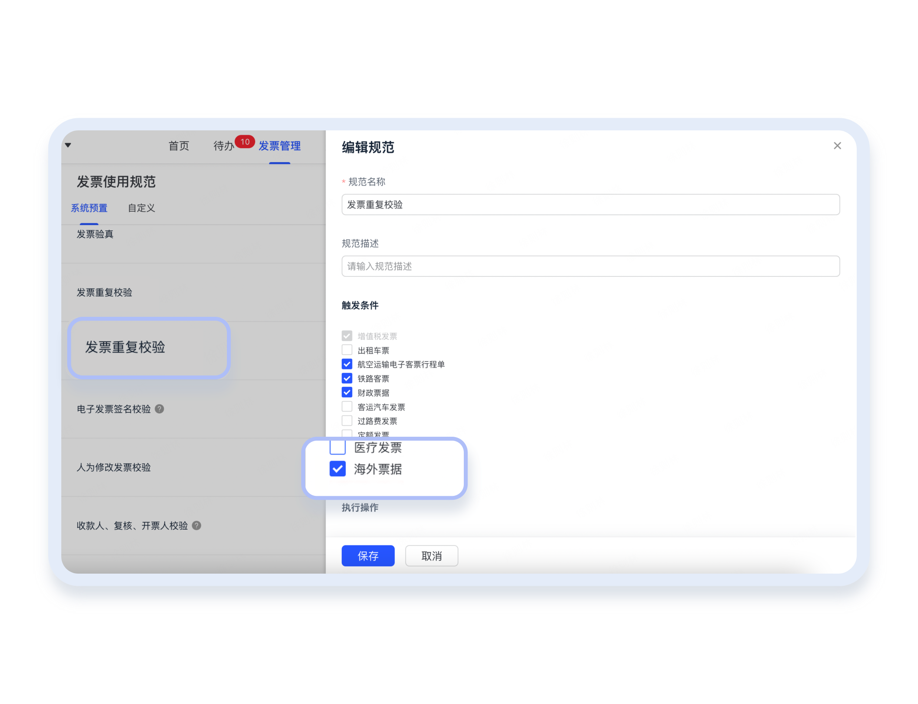Click the 取消 button
918x704 pixels.
(x=432, y=556)
